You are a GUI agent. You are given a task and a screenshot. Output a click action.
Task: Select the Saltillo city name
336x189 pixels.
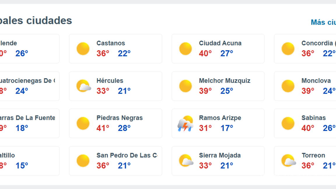click(7, 155)
